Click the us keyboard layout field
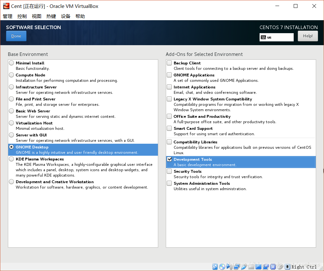Screen dimensions: 324x271 [277, 37]
